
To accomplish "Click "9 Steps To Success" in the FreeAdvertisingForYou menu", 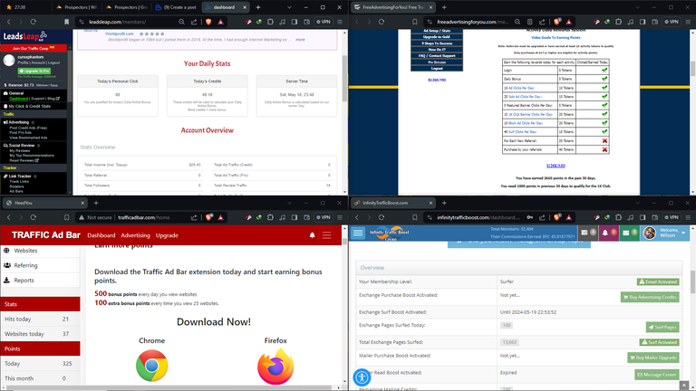I will (x=437, y=43).
